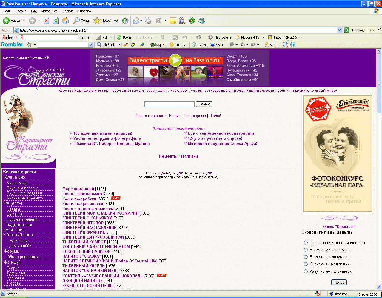This screenshot has width=382, height=298.
Task: Click the Yandex ИЦ citation index bars
Action: click(98, 37)
